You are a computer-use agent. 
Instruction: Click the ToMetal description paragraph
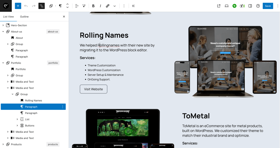(223, 131)
